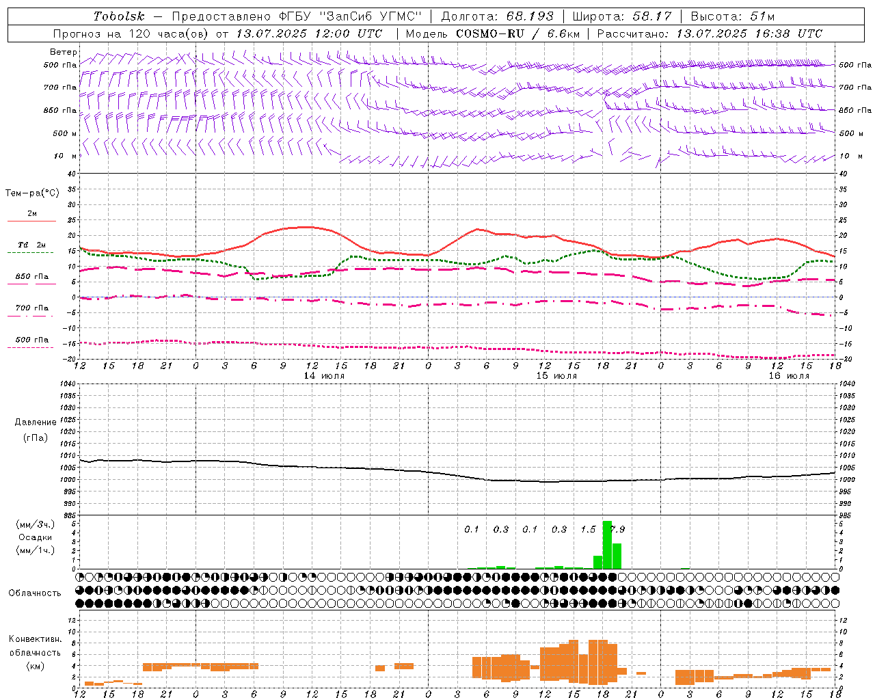The width and height of the screenshot is (875, 700).
Task: Click the 1.5 precipitation value
Action: click(x=588, y=529)
